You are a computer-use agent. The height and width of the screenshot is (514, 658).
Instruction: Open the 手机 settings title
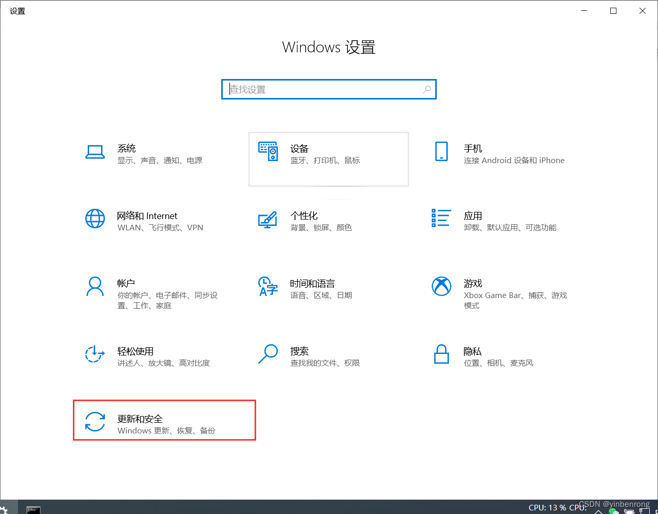tap(473, 148)
